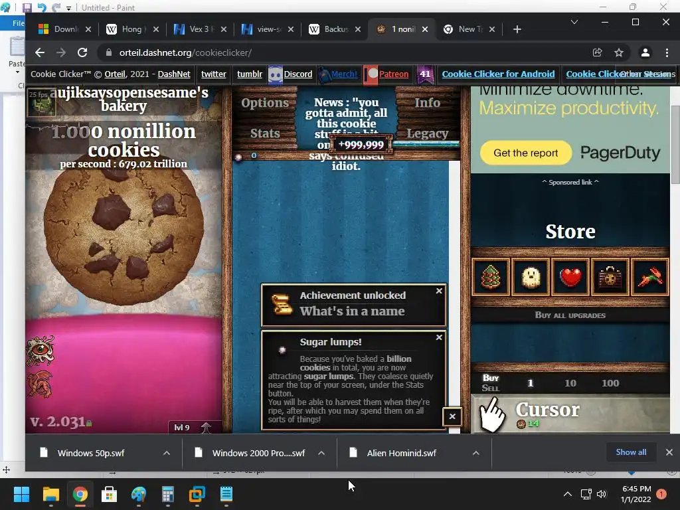View site lock information icon
This screenshot has width=680, height=510.
point(109,52)
